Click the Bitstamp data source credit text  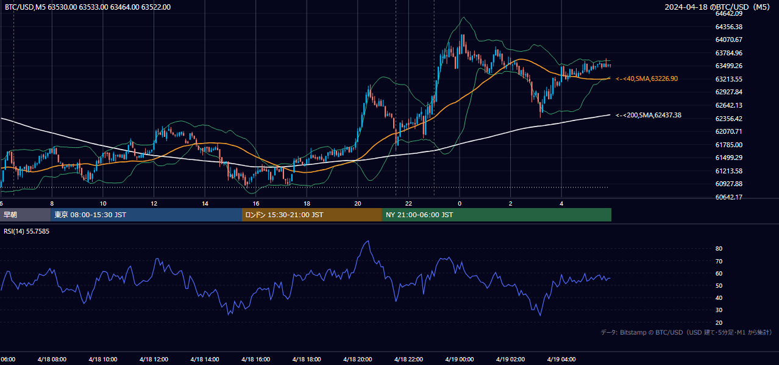click(686, 332)
